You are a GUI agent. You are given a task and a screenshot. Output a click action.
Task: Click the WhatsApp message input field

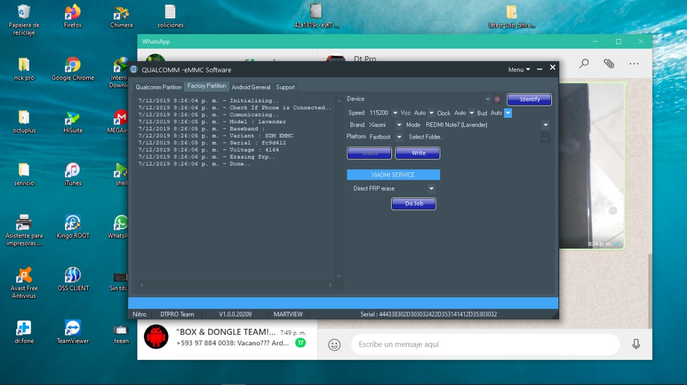[485, 344]
